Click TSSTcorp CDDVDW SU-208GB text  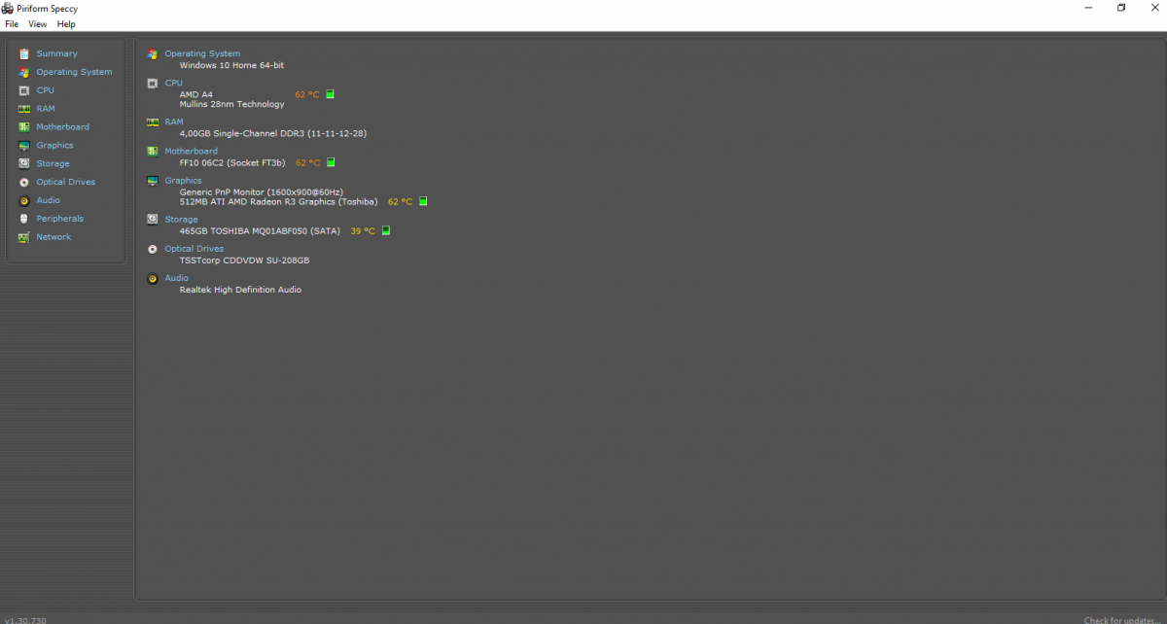point(244,260)
